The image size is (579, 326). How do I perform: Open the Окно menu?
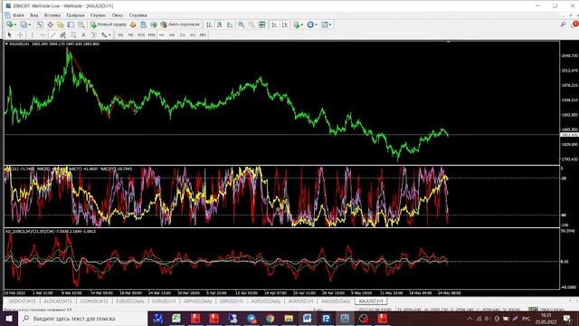(x=118, y=15)
